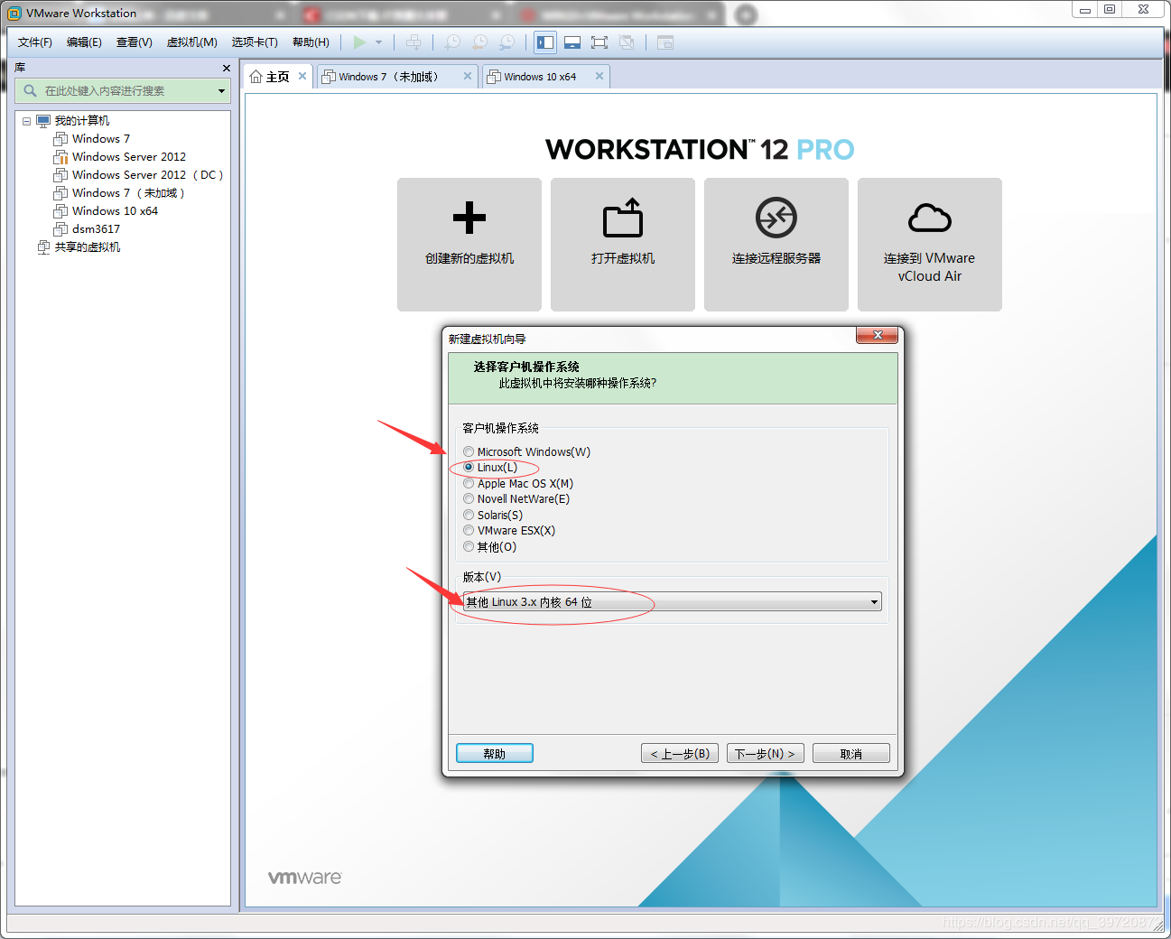1171x939 pixels.
Task: Close the Windows 10 x64 tab
Action: pyautogui.click(x=599, y=76)
